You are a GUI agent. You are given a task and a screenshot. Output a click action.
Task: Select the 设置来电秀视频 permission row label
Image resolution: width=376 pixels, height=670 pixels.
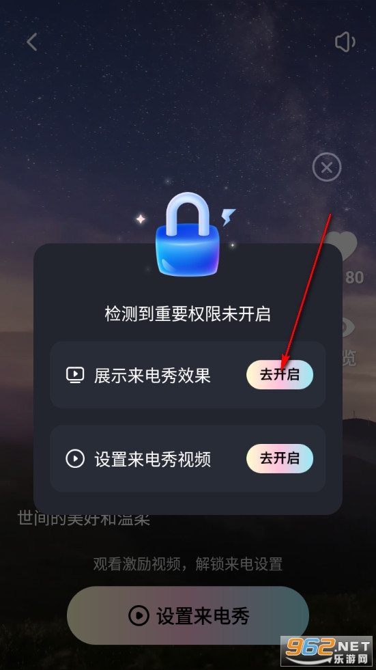(x=152, y=460)
